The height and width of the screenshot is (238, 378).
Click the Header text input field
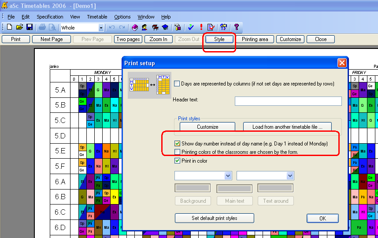coord(288,101)
